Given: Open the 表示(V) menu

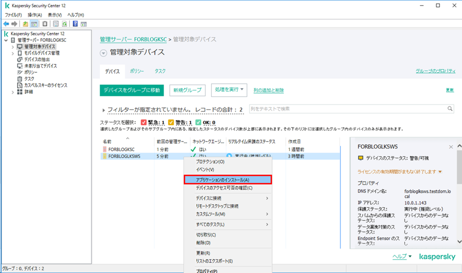Looking at the screenshot, I should tap(55, 15).
